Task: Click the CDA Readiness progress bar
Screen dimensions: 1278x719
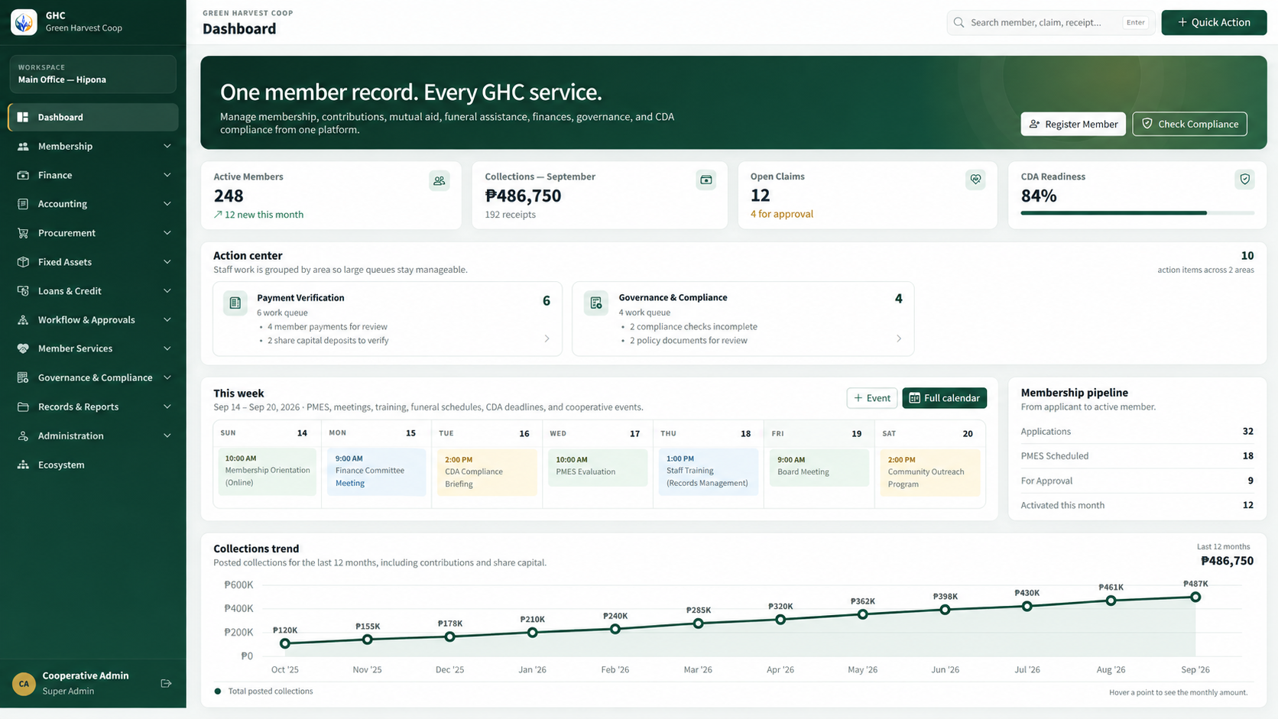Action: (x=1137, y=213)
